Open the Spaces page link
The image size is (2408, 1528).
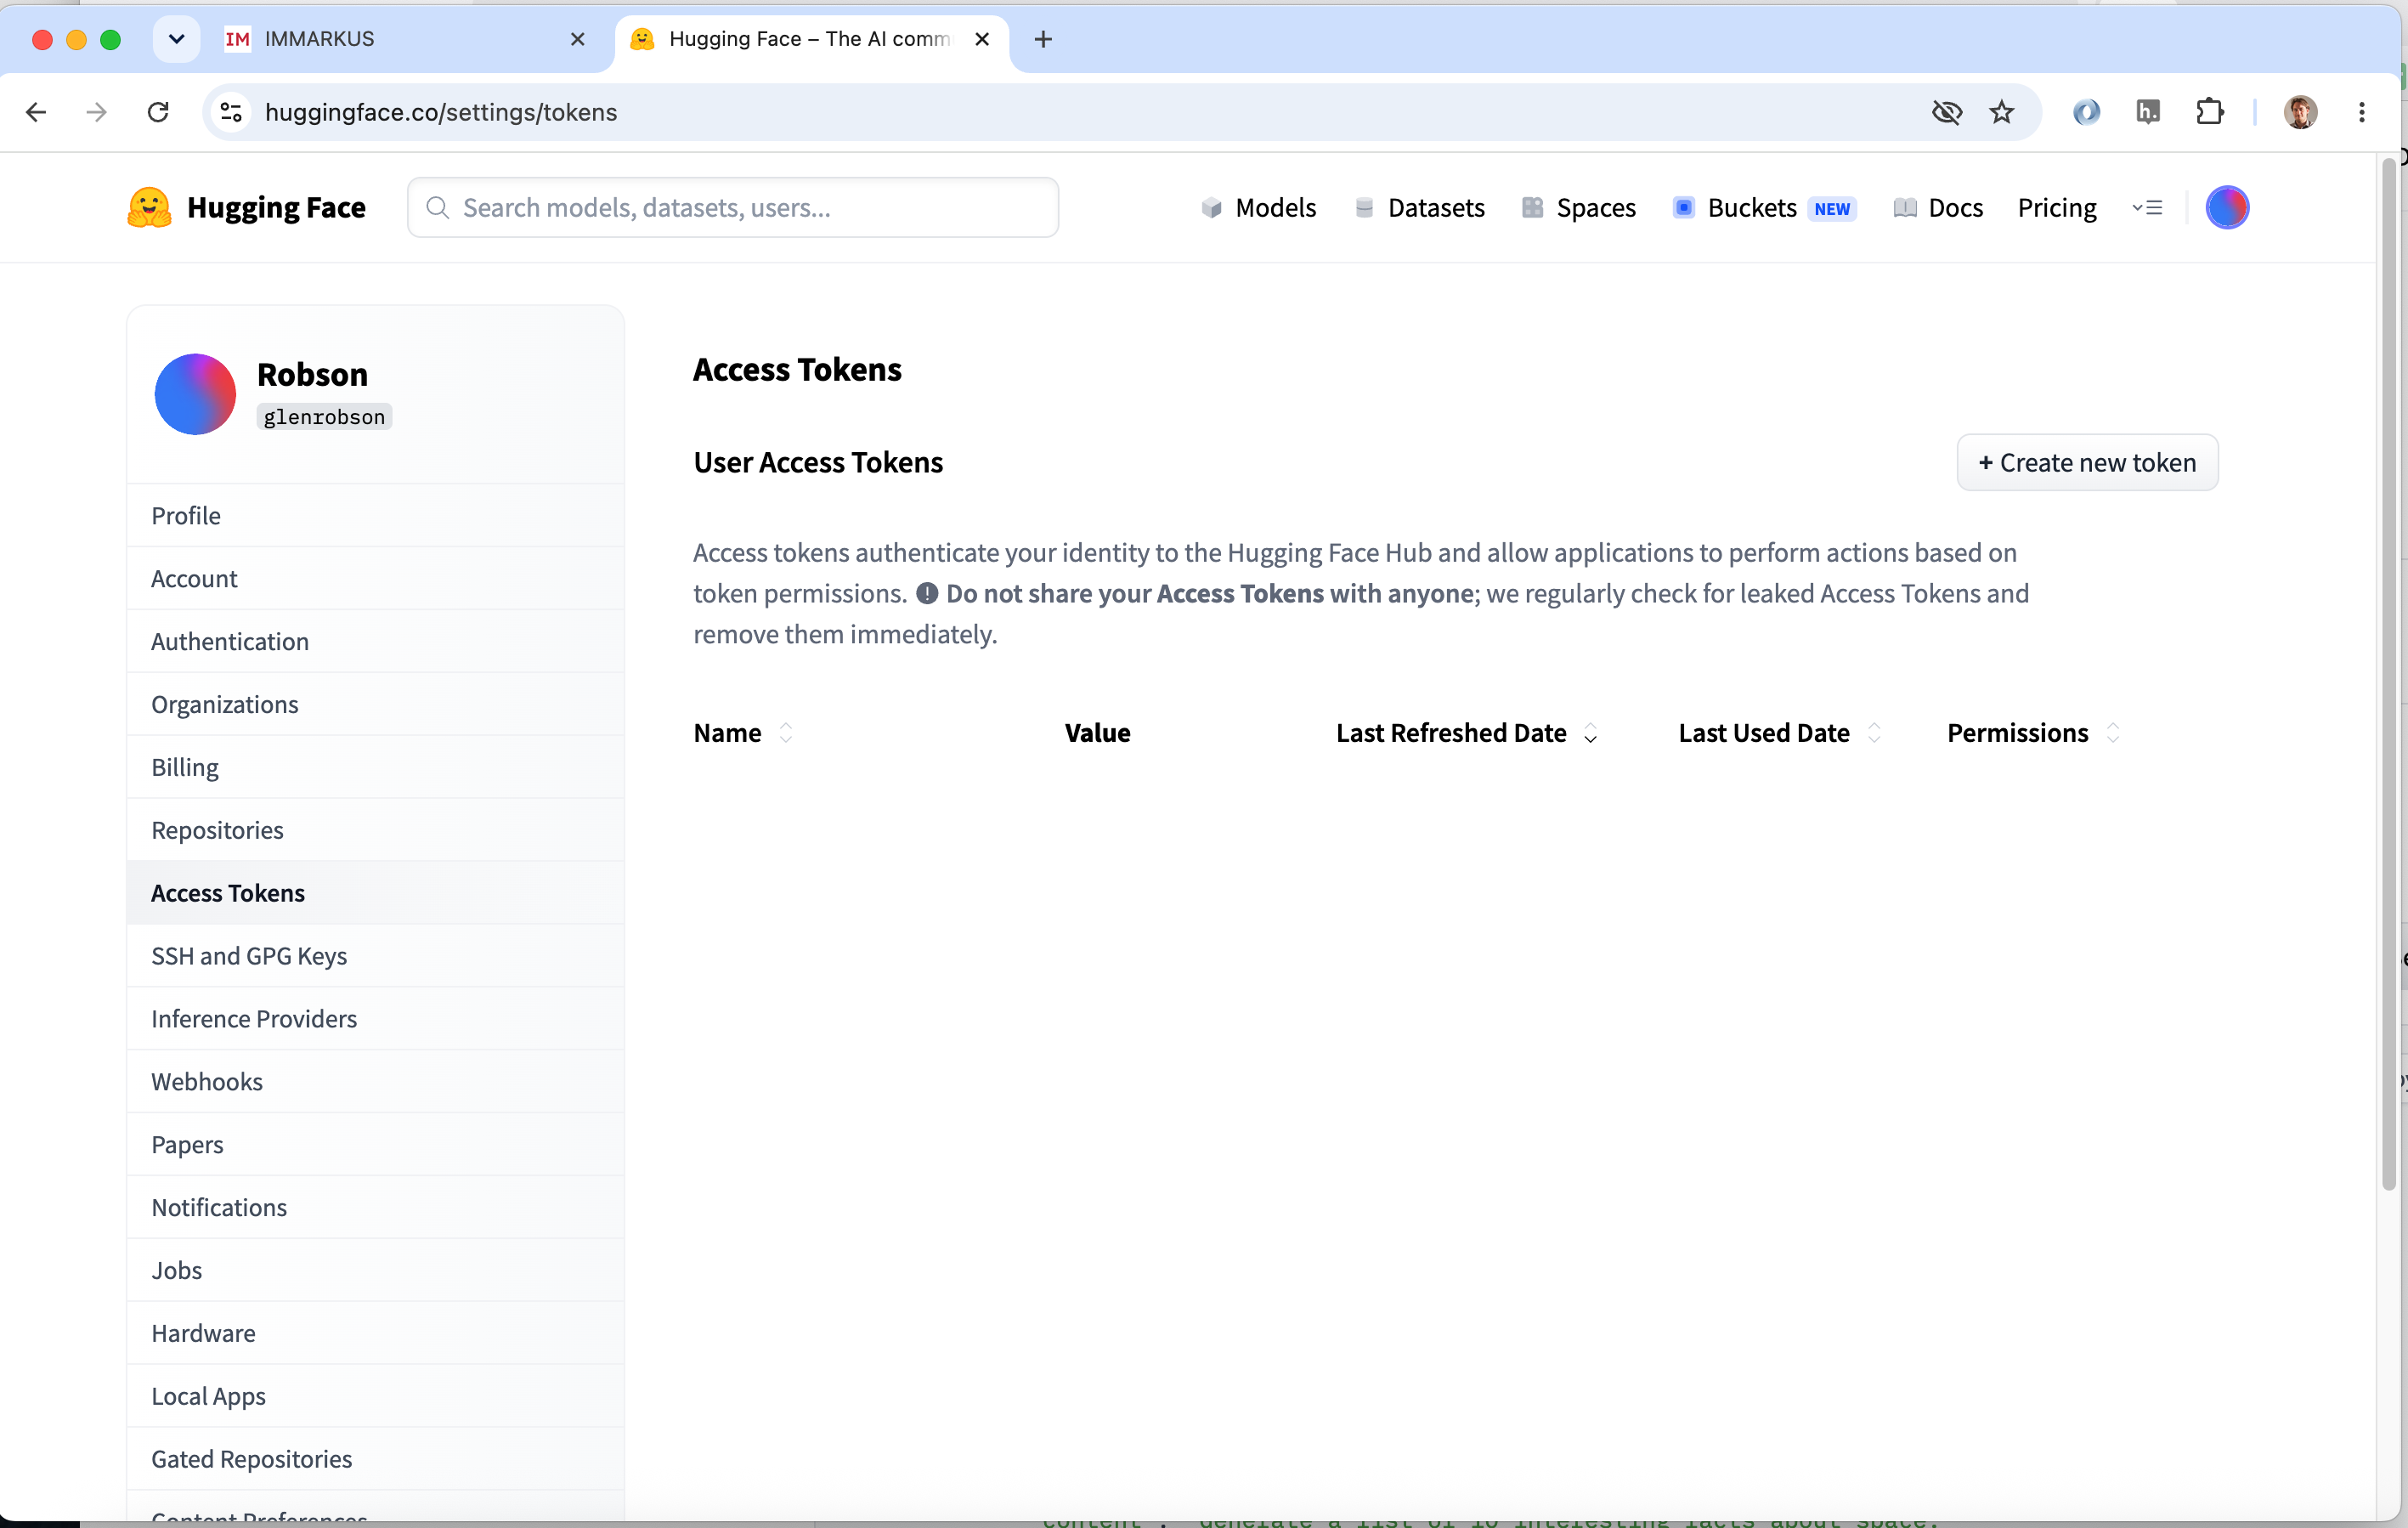[1596, 208]
